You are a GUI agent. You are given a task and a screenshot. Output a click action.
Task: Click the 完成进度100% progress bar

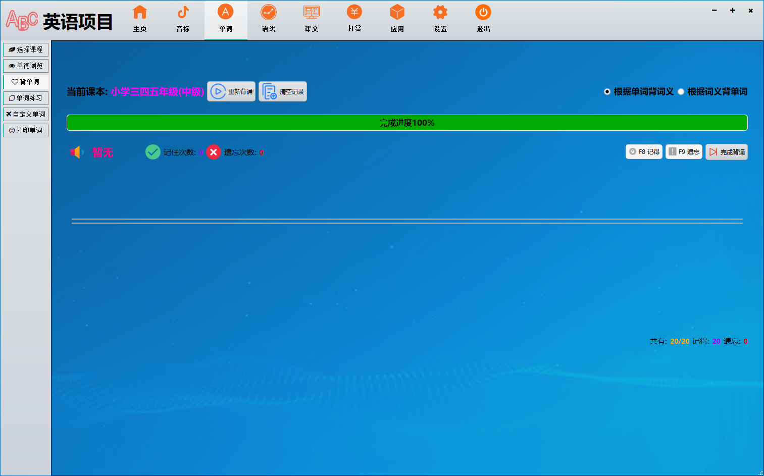tap(407, 123)
